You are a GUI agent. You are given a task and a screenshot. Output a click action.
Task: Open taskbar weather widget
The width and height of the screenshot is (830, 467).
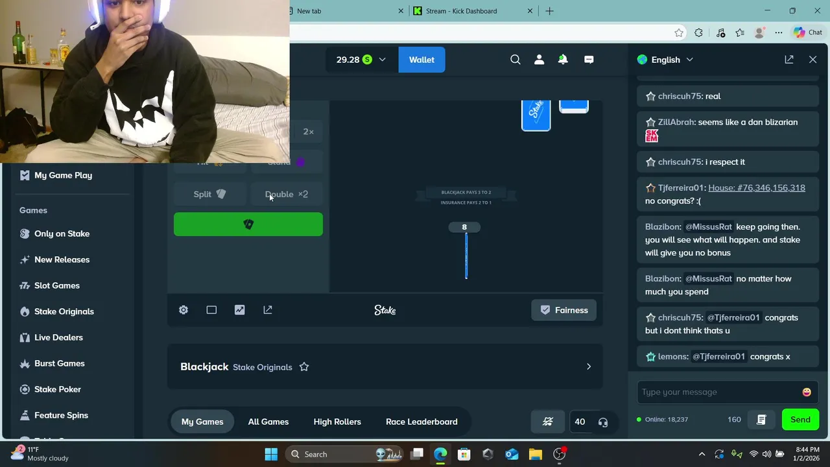pyautogui.click(x=40, y=454)
